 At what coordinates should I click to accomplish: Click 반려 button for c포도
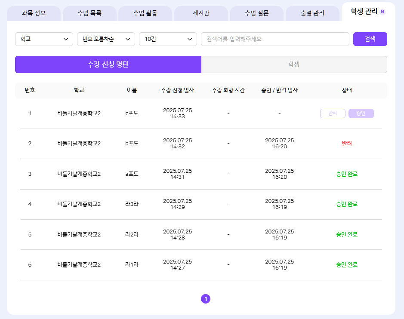pyautogui.click(x=333, y=113)
